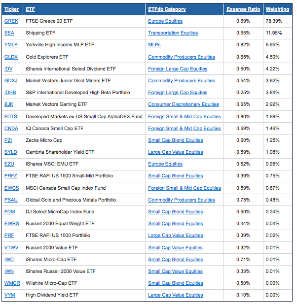Open the SYLD ticker link

click(11, 152)
